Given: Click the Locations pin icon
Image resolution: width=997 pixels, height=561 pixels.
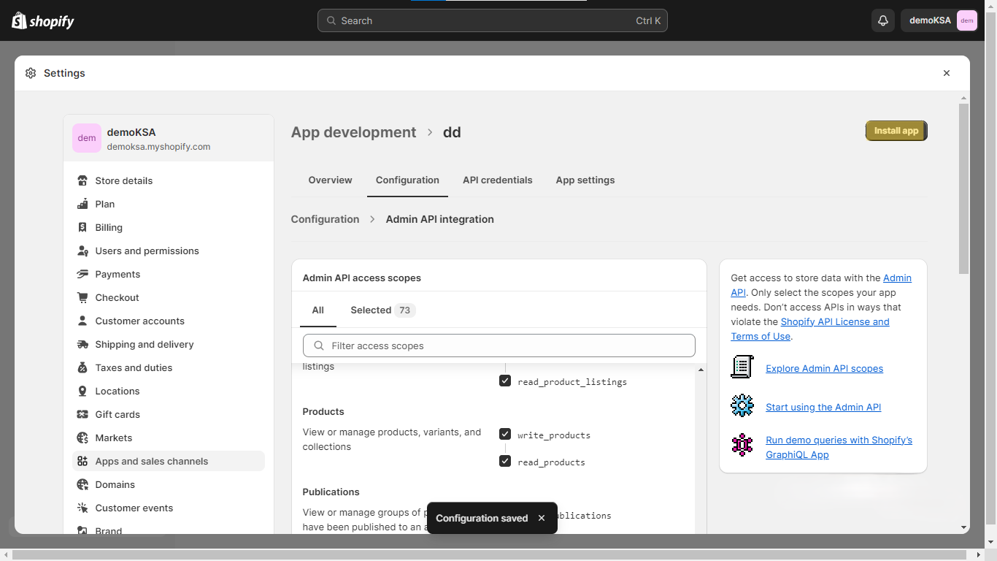Looking at the screenshot, I should pyautogui.click(x=82, y=391).
